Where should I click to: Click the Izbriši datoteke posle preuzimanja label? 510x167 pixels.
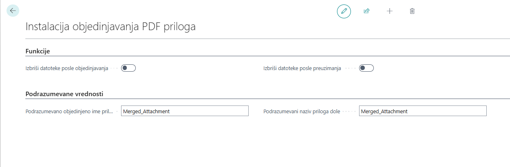302,68
